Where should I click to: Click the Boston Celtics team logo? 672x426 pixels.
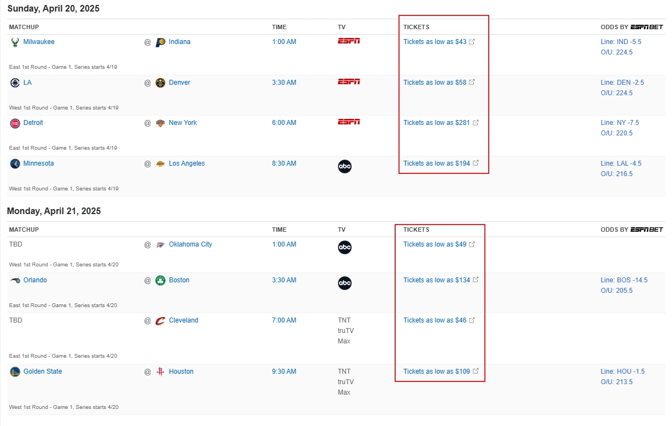(x=160, y=281)
